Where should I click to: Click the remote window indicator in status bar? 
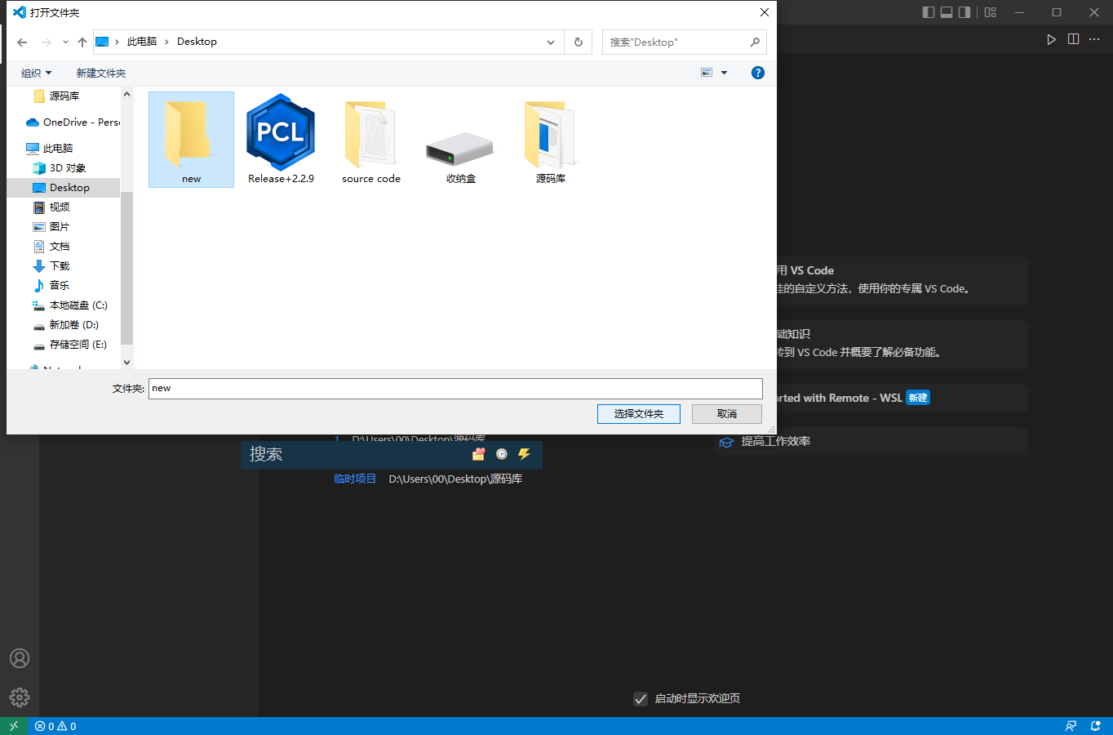pos(14,726)
